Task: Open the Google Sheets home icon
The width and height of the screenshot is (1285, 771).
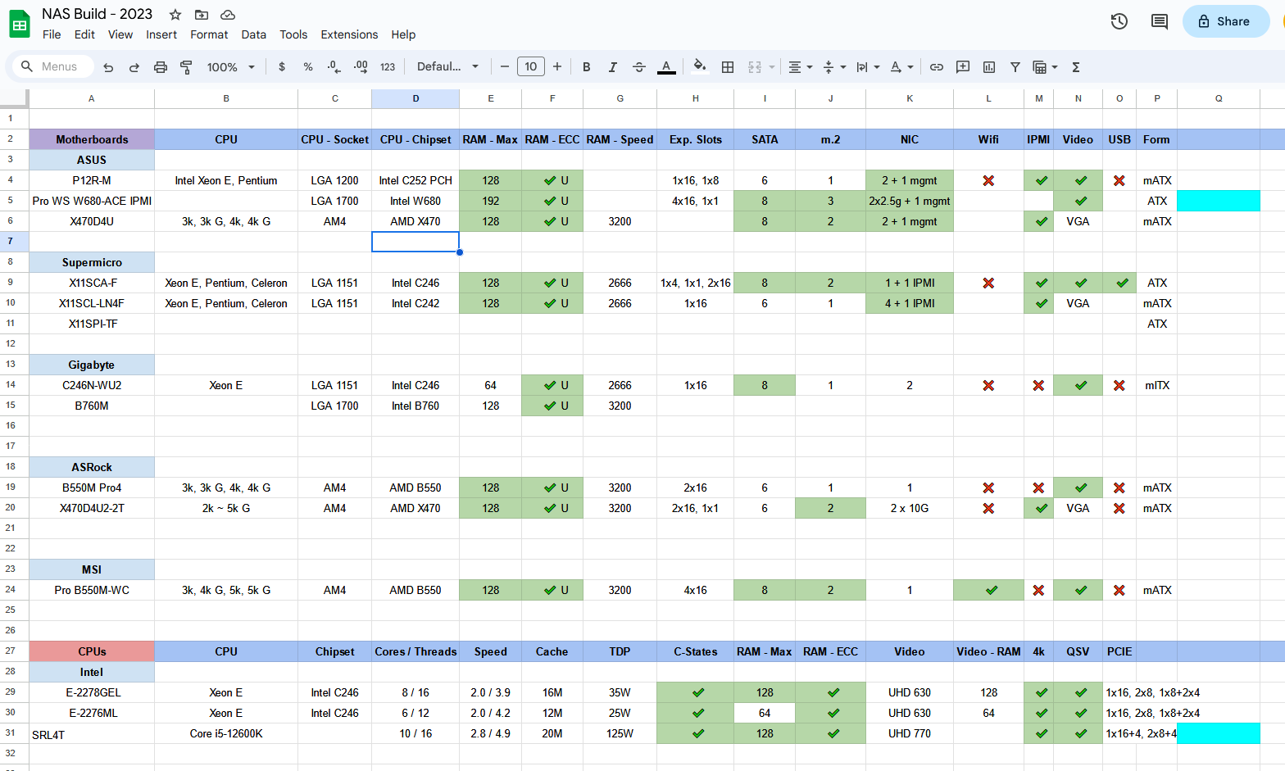Action: pos(20,24)
